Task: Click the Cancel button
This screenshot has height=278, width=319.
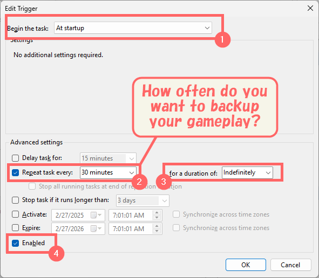Action: (x=290, y=265)
